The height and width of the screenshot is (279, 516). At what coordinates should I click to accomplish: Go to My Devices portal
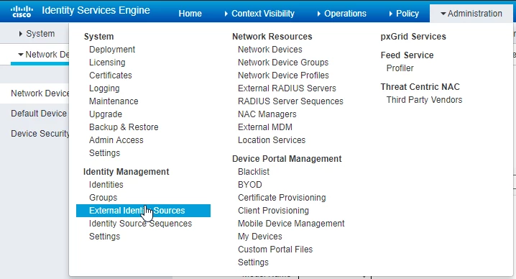pyautogui.click(x=259, y=237)
